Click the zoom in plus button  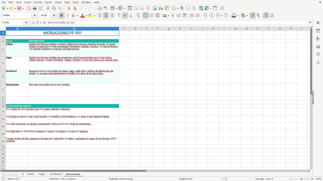312,179
